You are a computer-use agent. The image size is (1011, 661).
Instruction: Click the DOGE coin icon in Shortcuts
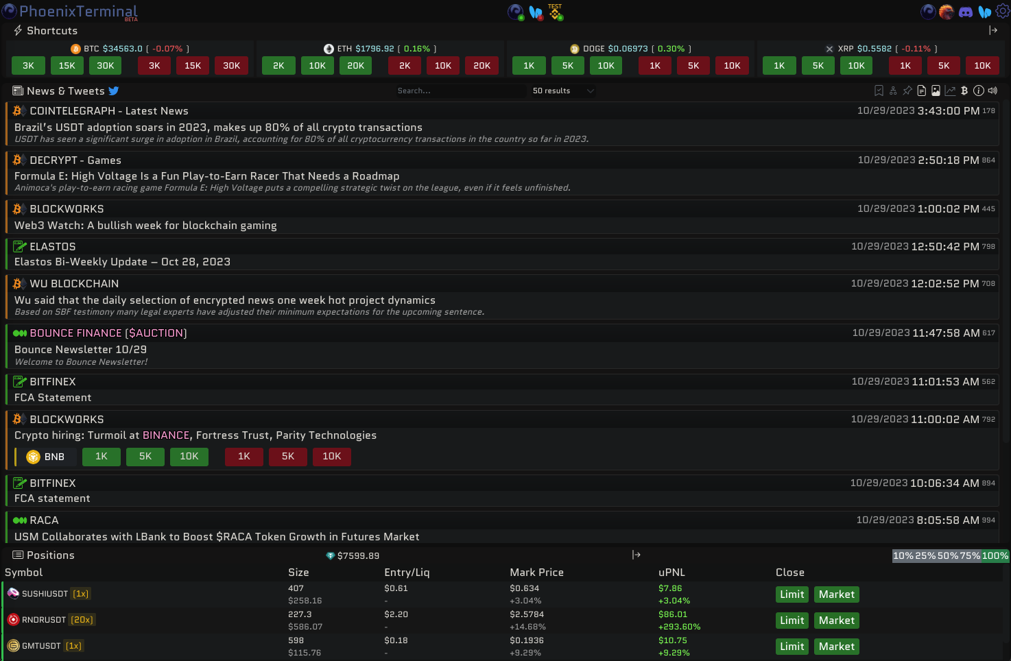(x=575, y=49)
